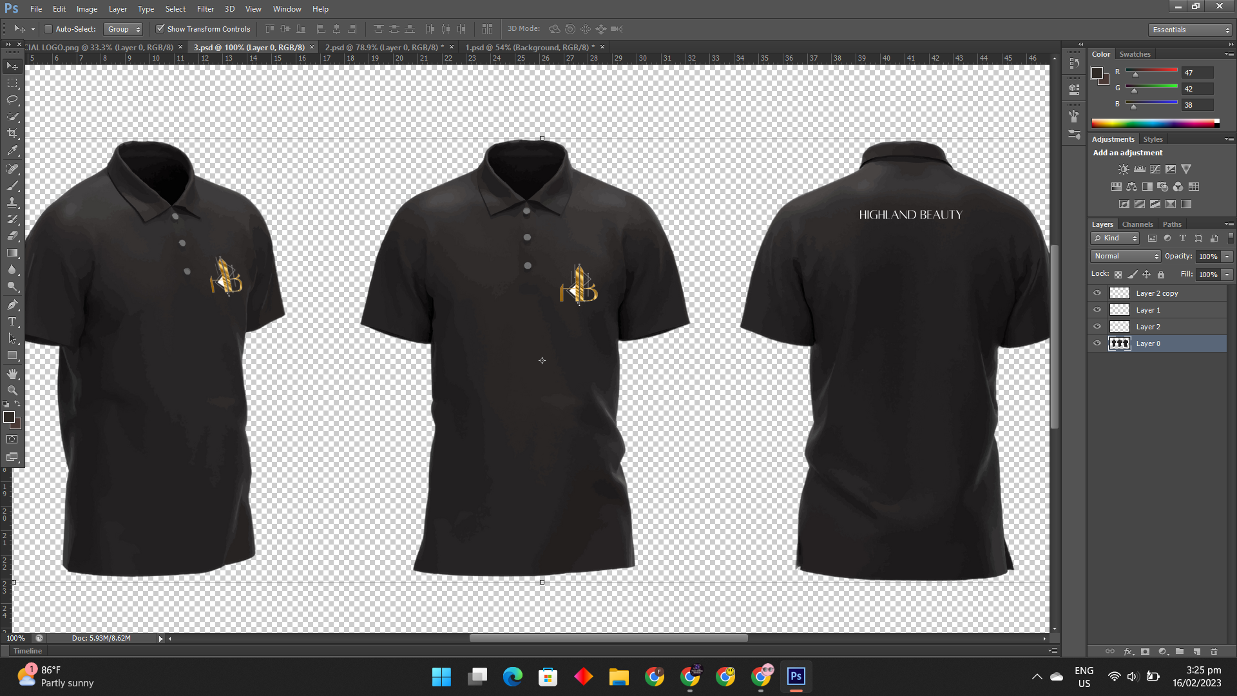This screenshot has height=696, width=1237.
Task: Switch to the Channels tab
Action: click(x=1137, y=224)
